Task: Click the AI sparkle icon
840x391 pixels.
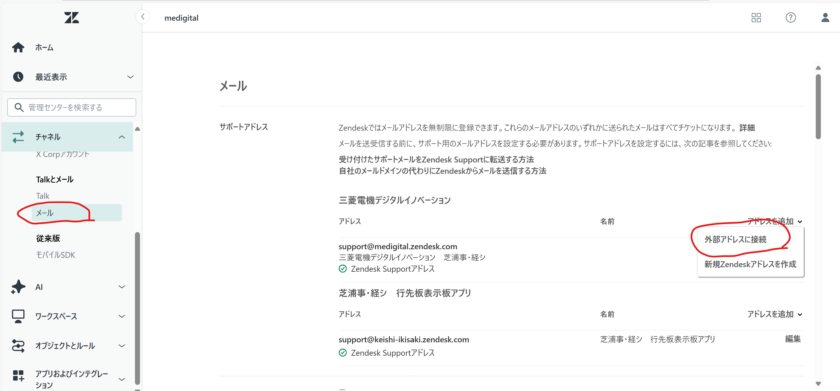Action: point(18,287)
